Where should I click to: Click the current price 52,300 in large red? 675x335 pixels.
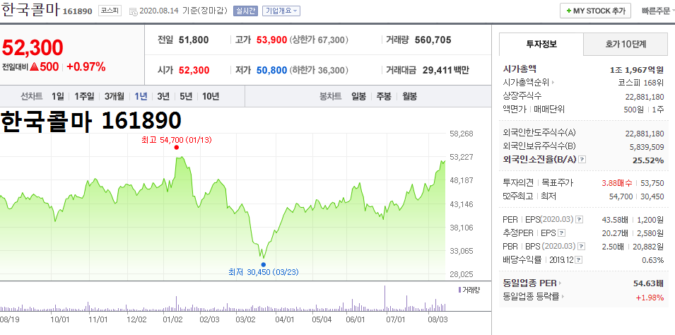pyautogui.click(x=33, y=48)
